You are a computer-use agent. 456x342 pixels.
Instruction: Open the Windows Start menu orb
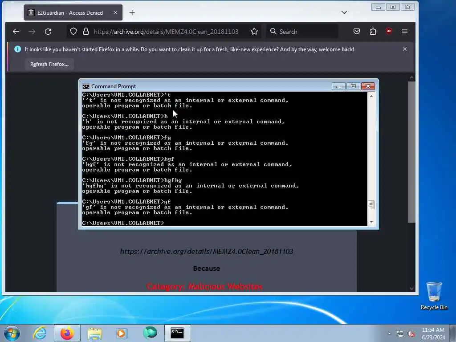pyautogui.click(x=12, y=333)
